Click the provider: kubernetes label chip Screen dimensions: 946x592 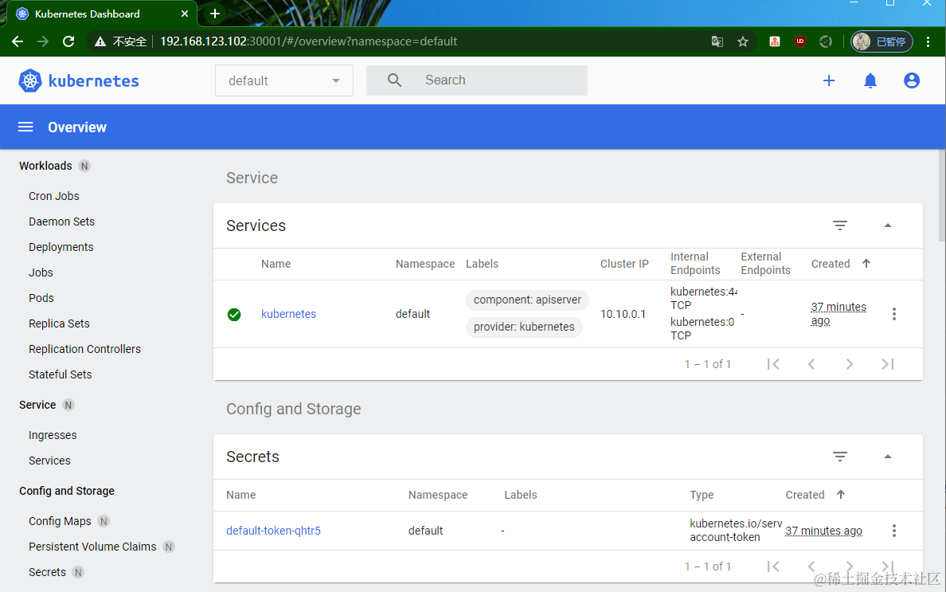tap(524, 327)
